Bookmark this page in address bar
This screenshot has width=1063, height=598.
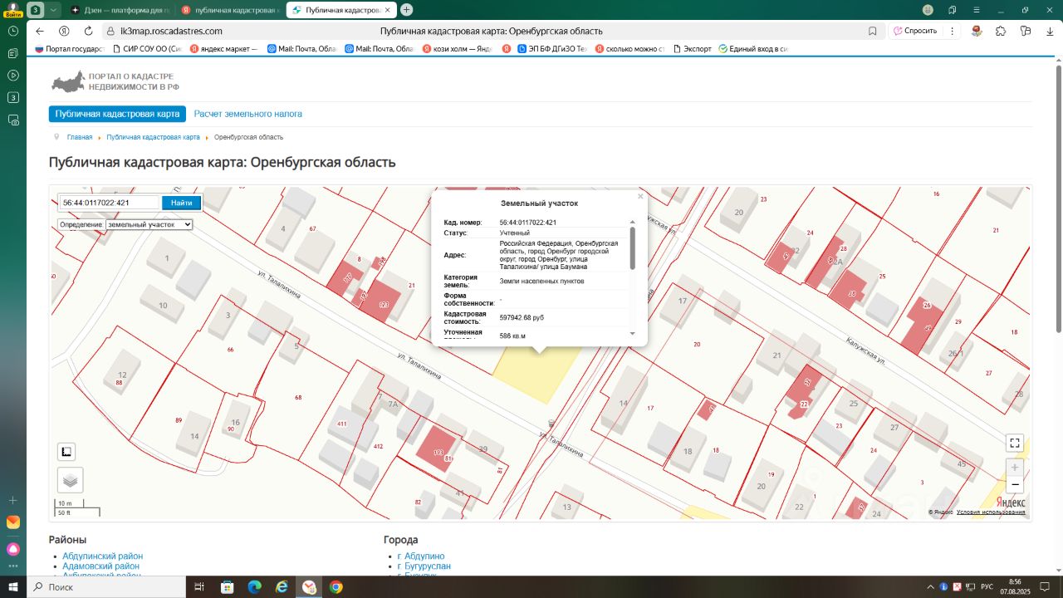872,31
